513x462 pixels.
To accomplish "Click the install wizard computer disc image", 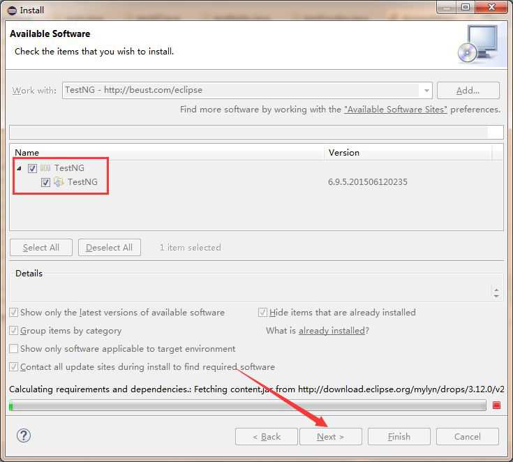I will pos(477,45).
